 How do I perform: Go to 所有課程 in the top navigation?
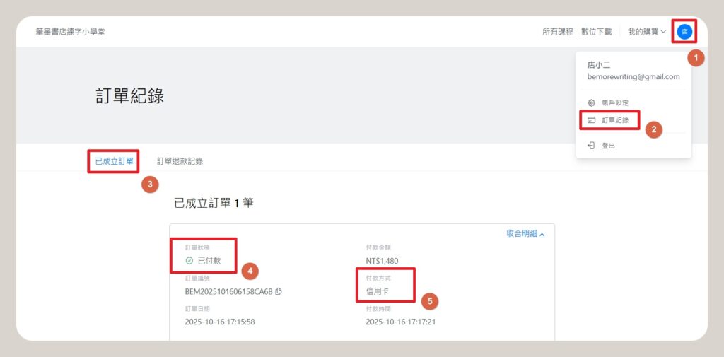[557, 32]
